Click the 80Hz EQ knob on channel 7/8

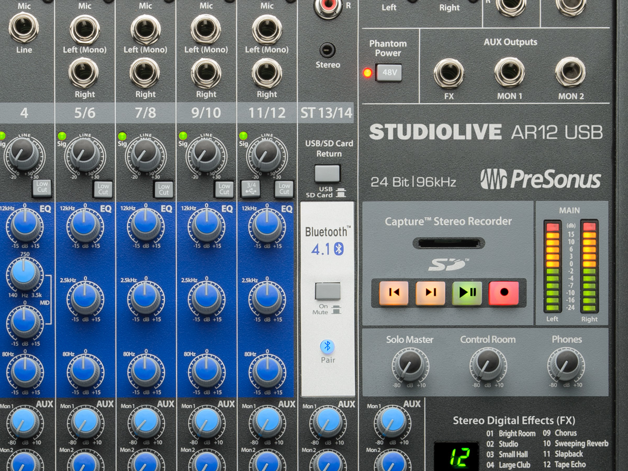click(x=146, y=371)
